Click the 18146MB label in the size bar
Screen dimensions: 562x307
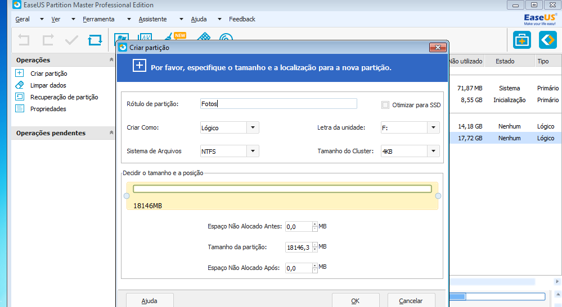(x=147, y=206)
